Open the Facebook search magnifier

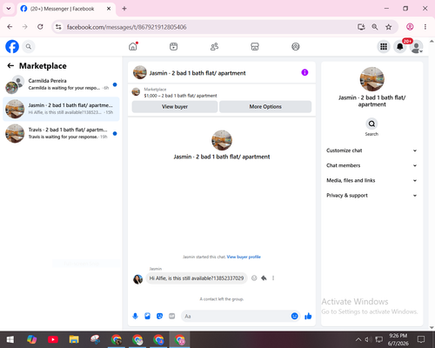point(29,46)
